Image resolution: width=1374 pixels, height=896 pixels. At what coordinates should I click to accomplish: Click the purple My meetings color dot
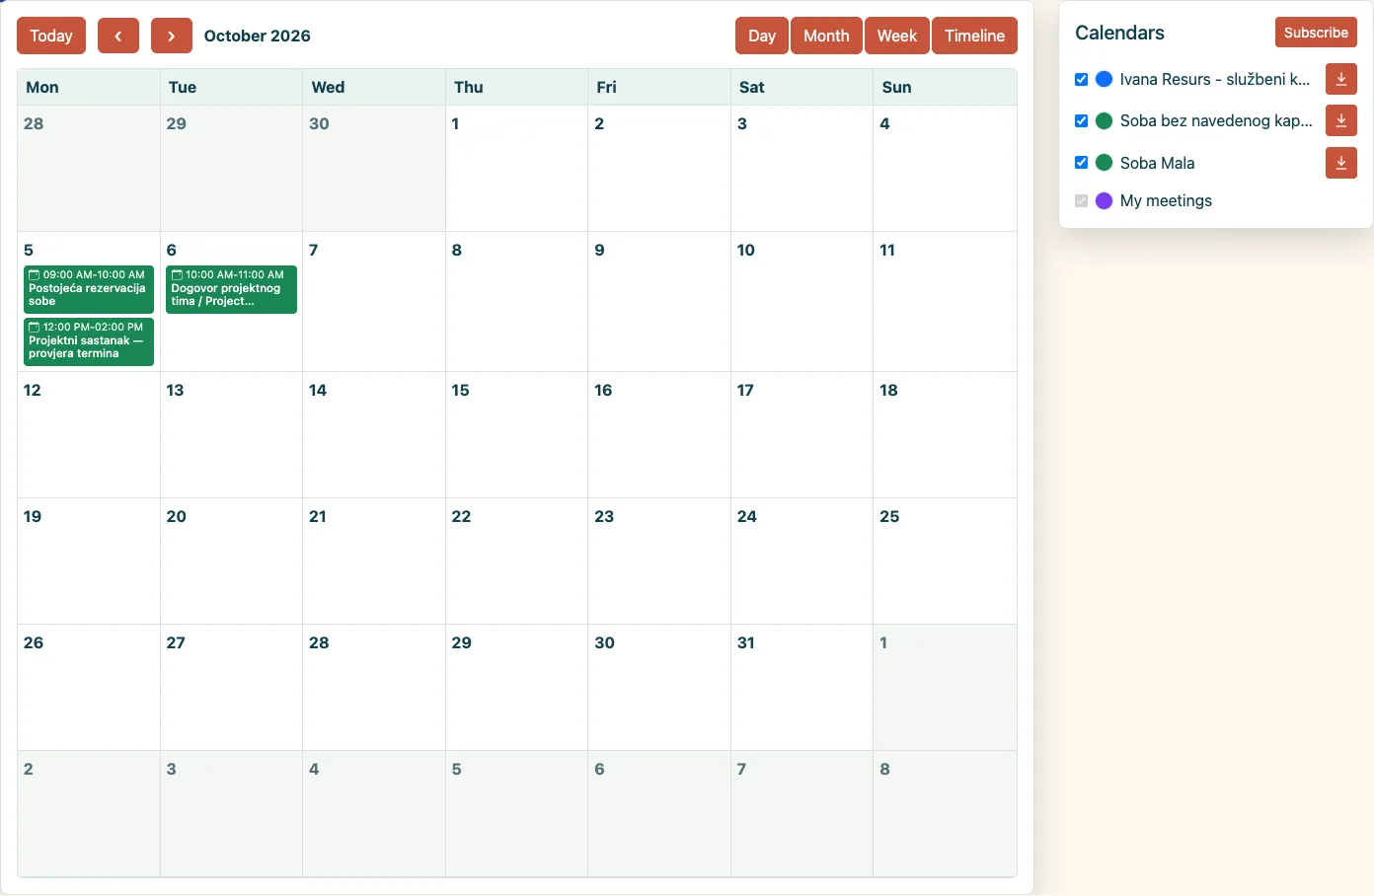click(1105, 200)
